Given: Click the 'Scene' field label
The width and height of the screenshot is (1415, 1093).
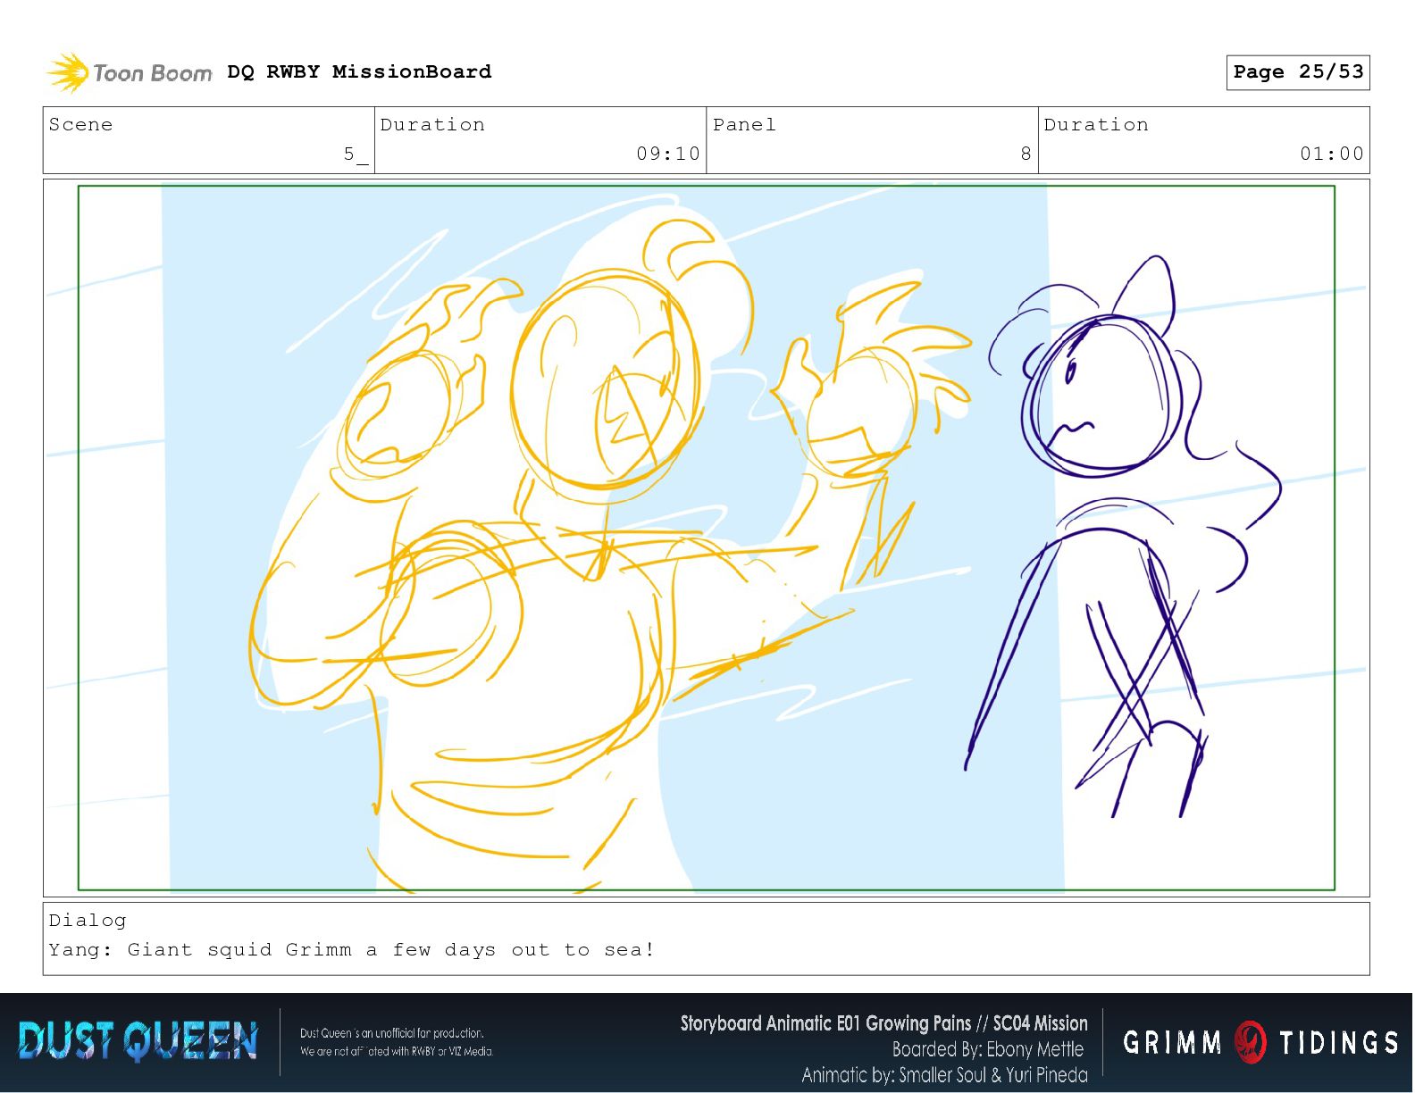Looking at the screenshot, I should [81, 124].
